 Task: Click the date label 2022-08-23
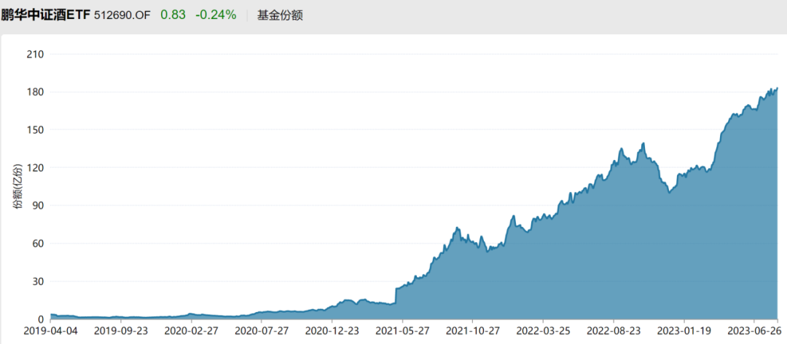click(x=614, y=332)
